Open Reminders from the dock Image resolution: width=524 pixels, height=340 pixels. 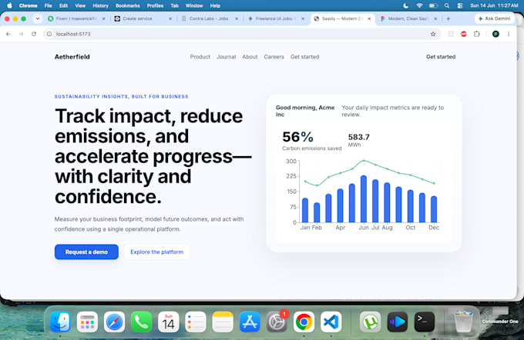196,322
